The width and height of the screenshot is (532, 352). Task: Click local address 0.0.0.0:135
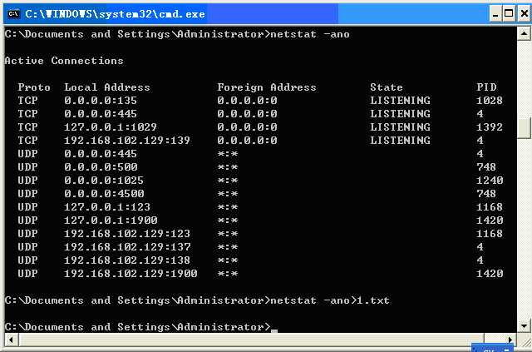pos(101,101)
